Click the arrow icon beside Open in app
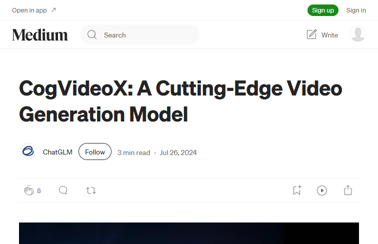Image resolution: width=378 pixels, height=244 pixels. (x=53, y=10)
